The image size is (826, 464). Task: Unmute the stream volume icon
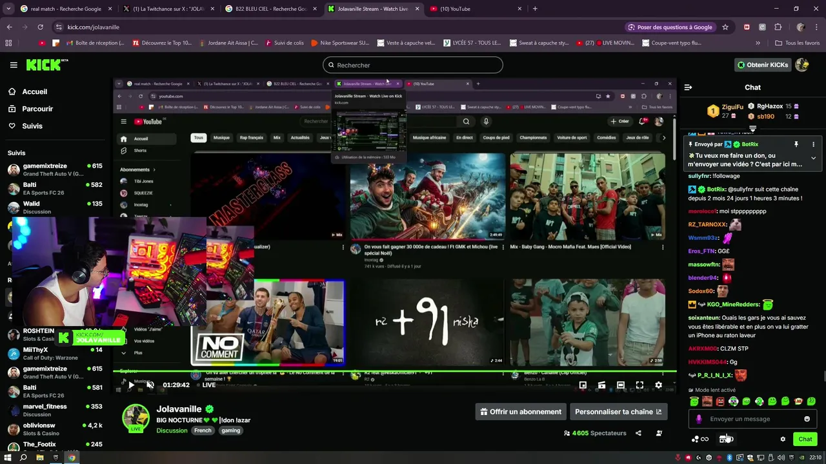(x=149, y=385)
